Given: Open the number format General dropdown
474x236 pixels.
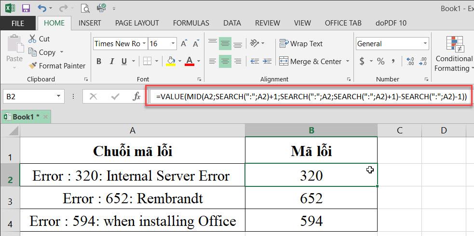Looking at the screenshot, I should click(425, 44).
